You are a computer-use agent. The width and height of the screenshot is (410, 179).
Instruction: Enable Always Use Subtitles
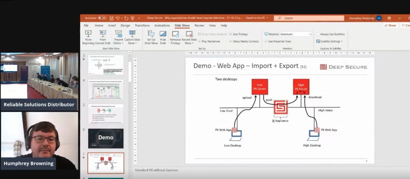tap(318, 34)
